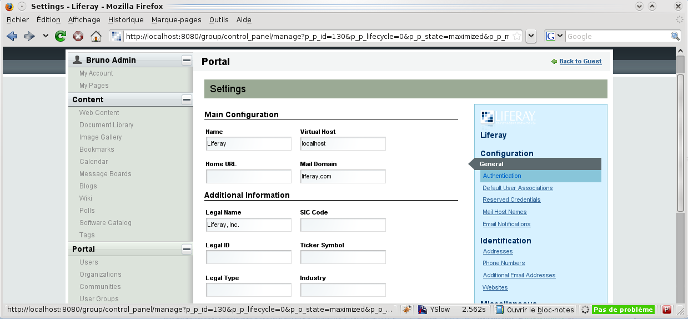Open the Authentication configuration link
The width and height of the screenshot is (688, 319).
tap(502, 176)
